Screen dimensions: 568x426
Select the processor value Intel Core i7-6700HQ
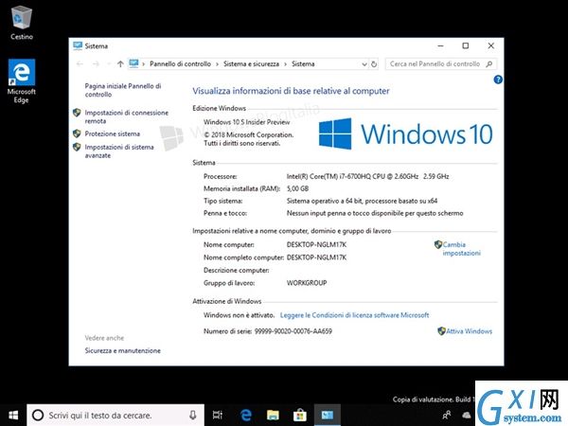(x=367, y=176)
